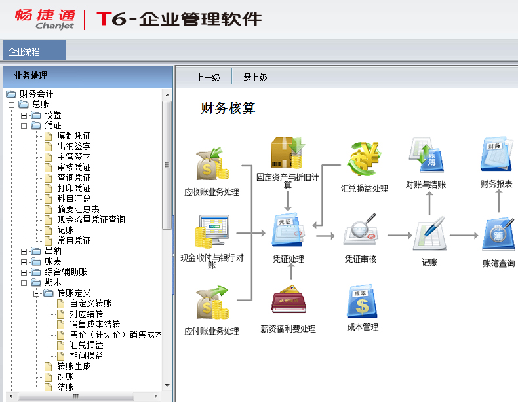This screenshot has width=518, height=402.
Task: Open the 财务报表 report icon
Action: [496, 156]
